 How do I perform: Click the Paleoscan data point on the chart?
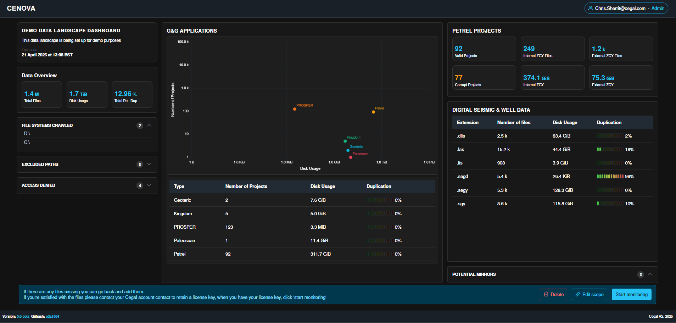click(351, 157)
